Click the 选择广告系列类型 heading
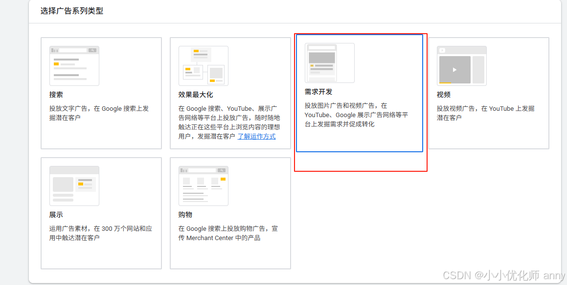Image resolution: width=567 pixels, height=285 pixels. (72, 11)
